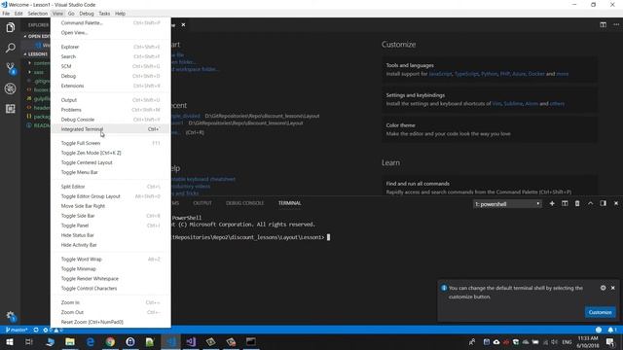Screen dimensions: 623x350
Task: Open the Tasks menu
Action: point(104,14)
